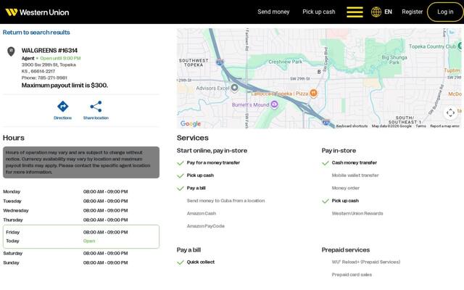Click the Monday hours row
The width and height of the screenshot is (464, 290).
coord(80,191)
